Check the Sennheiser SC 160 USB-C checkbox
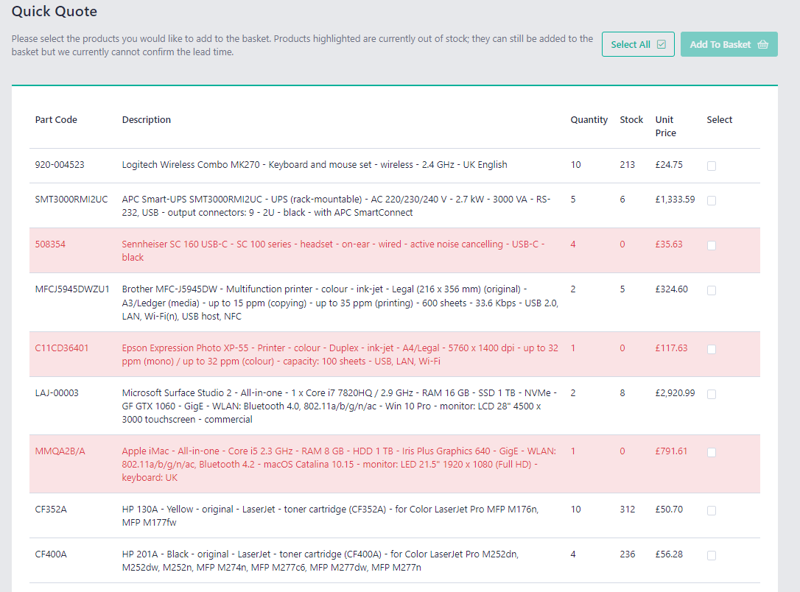 (x=711, y=245)
